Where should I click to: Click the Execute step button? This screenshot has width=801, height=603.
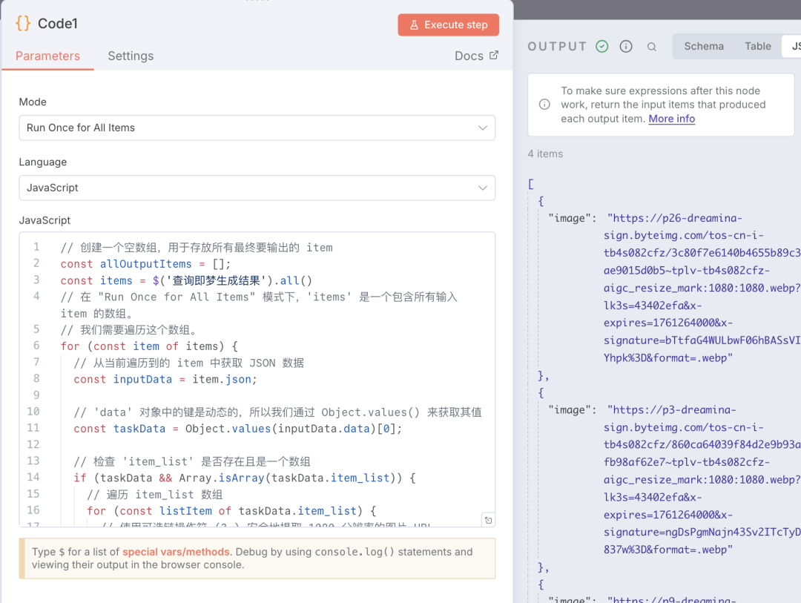click(x=448, y=24)
